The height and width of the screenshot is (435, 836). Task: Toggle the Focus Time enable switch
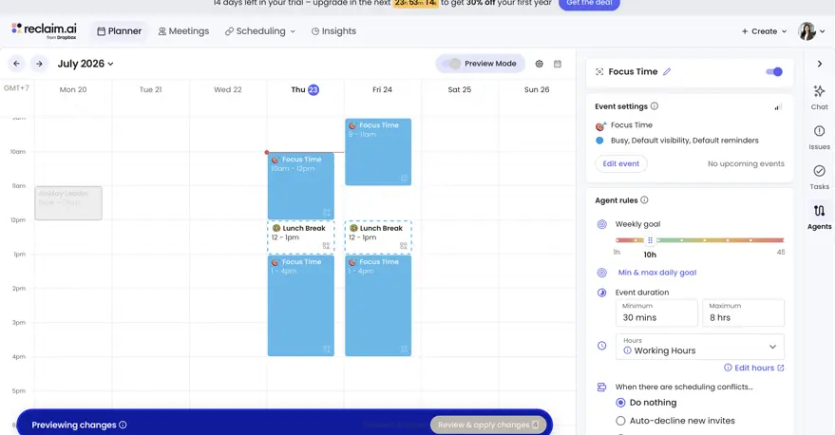click(x=774, y=71)
